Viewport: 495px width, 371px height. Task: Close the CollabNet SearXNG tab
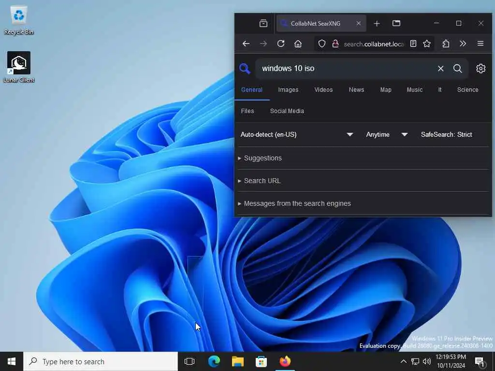[358, 23]
